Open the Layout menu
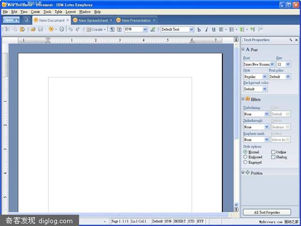Image resolution: width=301 pixels, height=226 pixels. click(71, 12)
